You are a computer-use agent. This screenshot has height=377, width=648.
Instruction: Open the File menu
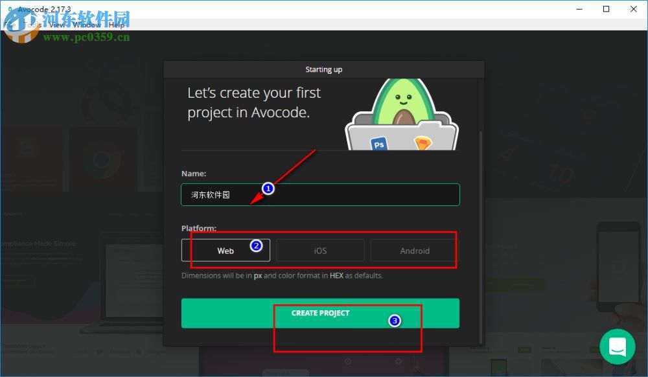tap(10, 25)
